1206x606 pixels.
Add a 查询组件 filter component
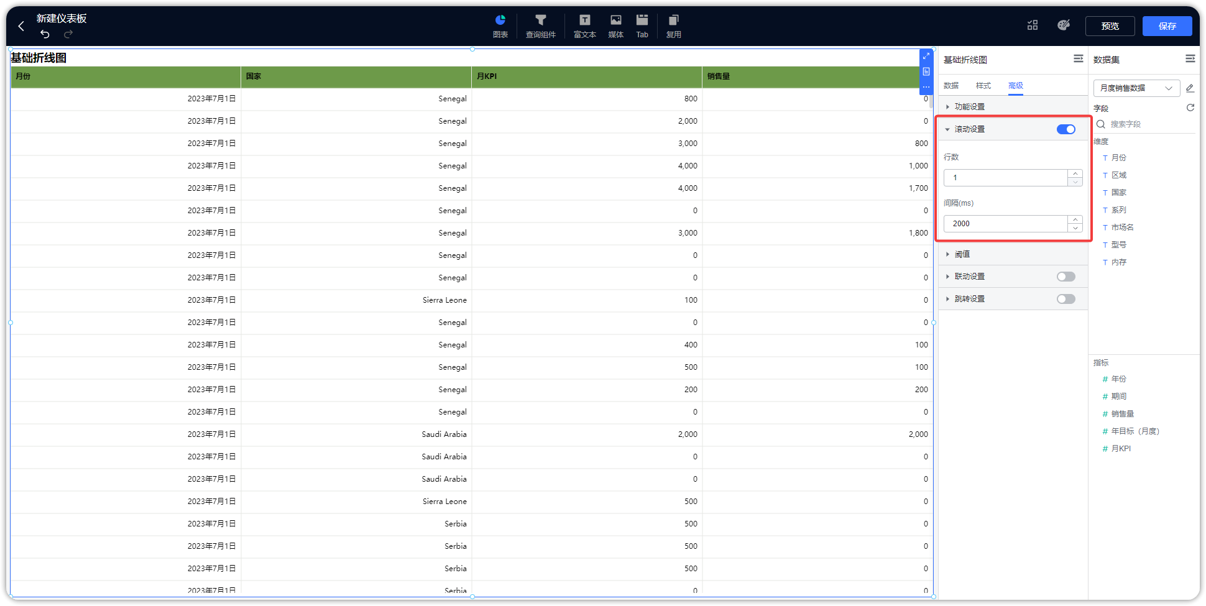click(541, 26)
